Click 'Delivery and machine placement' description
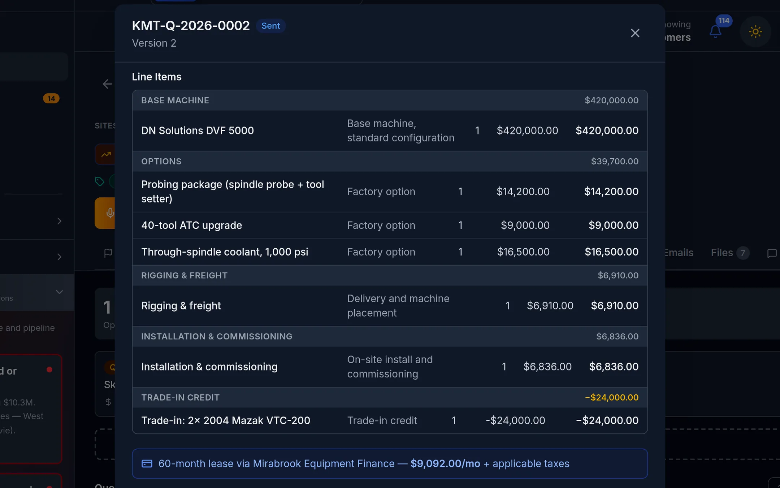780x488 pixels. pyautogui.click(x=398, y=306)
